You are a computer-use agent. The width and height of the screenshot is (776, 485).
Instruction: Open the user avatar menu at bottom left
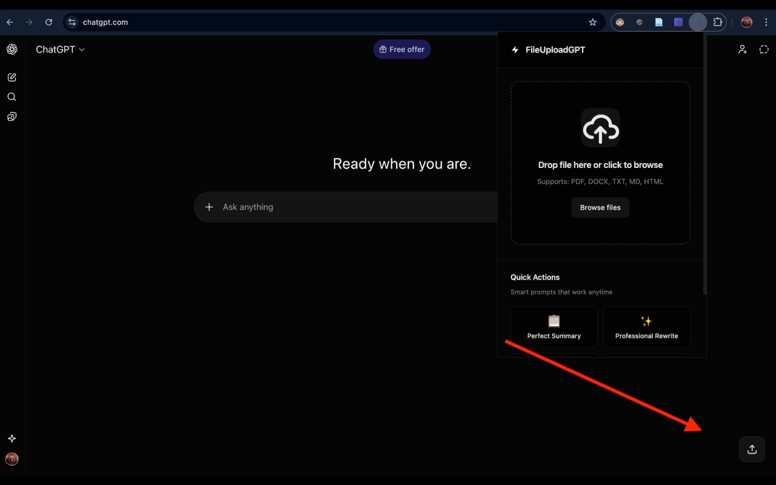(12, 459)
